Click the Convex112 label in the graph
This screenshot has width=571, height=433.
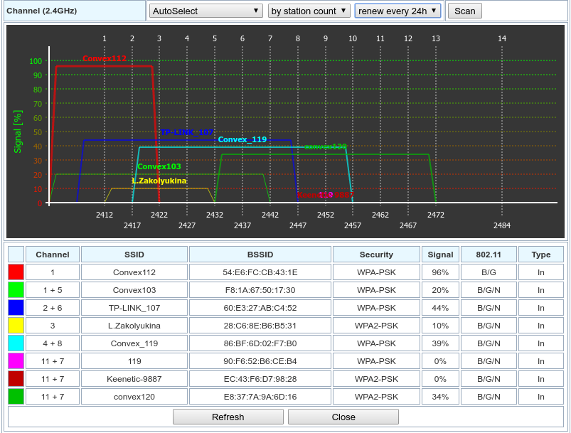tap(105, 59)
